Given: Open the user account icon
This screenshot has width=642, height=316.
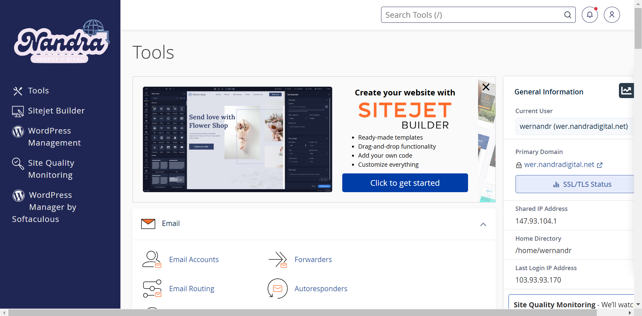Looking at the screenshot, I should 612,15.
